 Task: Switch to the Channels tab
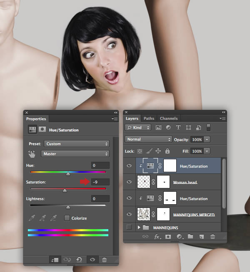168,119
